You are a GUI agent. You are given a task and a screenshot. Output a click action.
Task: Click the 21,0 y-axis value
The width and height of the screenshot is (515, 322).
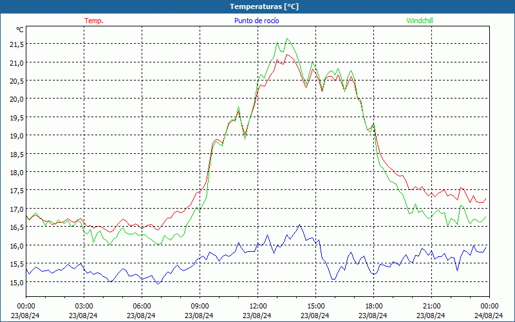pyautogui.click(x=17, y=62)
